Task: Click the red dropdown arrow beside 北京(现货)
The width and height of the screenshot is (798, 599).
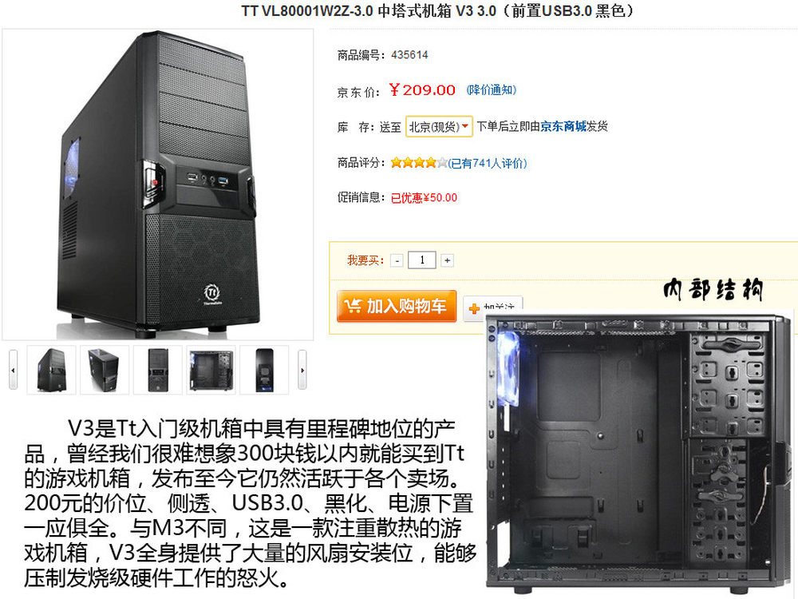Action: point(464,126)
